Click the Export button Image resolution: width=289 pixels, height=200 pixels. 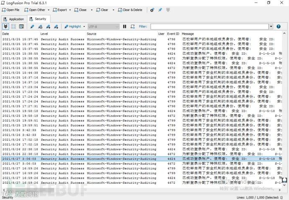(x=60, y=10)
